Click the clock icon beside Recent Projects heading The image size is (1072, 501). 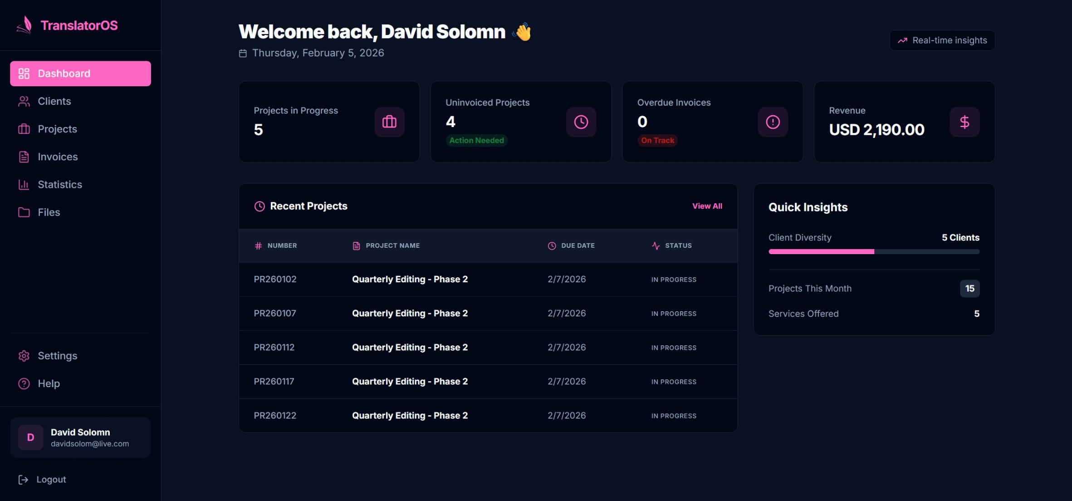(259, 206)
